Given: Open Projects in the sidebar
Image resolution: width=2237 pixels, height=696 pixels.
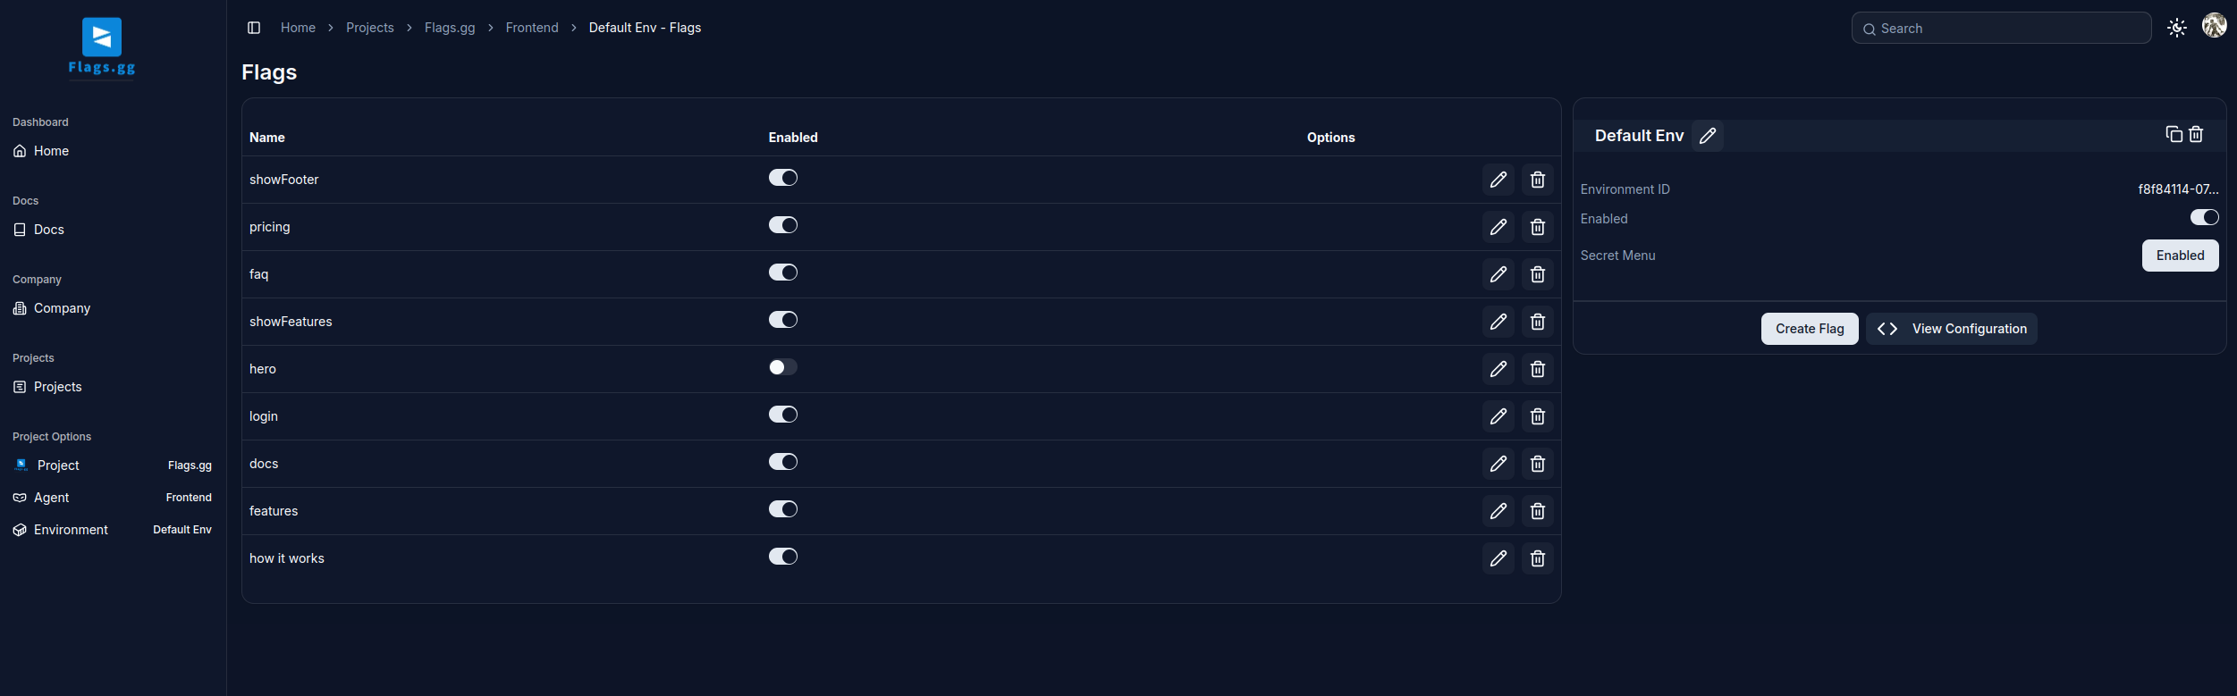Looking at the screenshot, I should [x=112, y=387].
